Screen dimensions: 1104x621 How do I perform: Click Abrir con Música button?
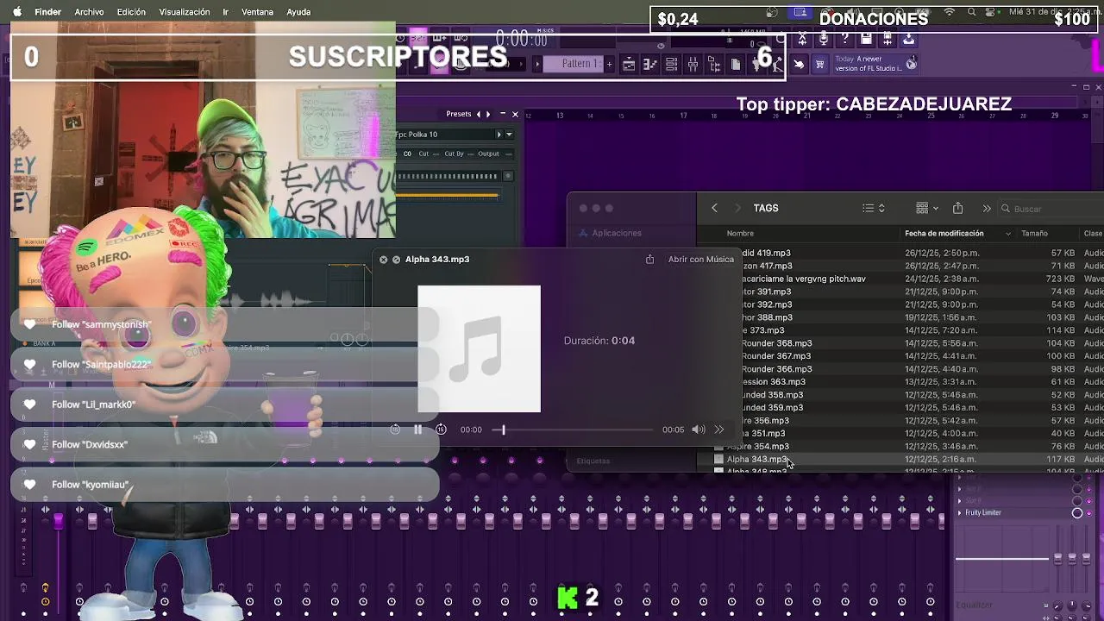[701, 259]
